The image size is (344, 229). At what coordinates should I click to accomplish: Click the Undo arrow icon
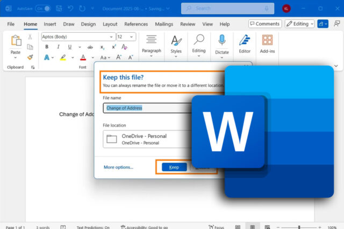tap(70, 9)
